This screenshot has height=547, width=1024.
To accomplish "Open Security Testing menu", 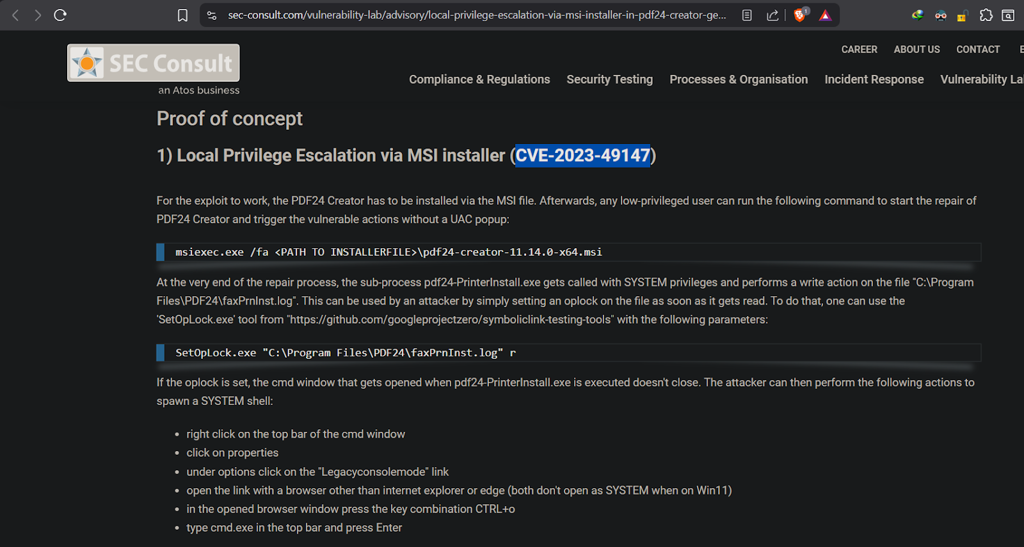I will (x=609, y=79).
